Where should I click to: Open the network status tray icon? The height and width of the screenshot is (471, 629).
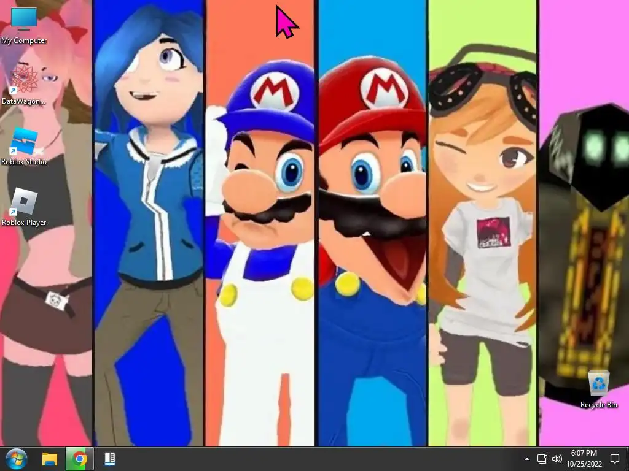(542, 459)
